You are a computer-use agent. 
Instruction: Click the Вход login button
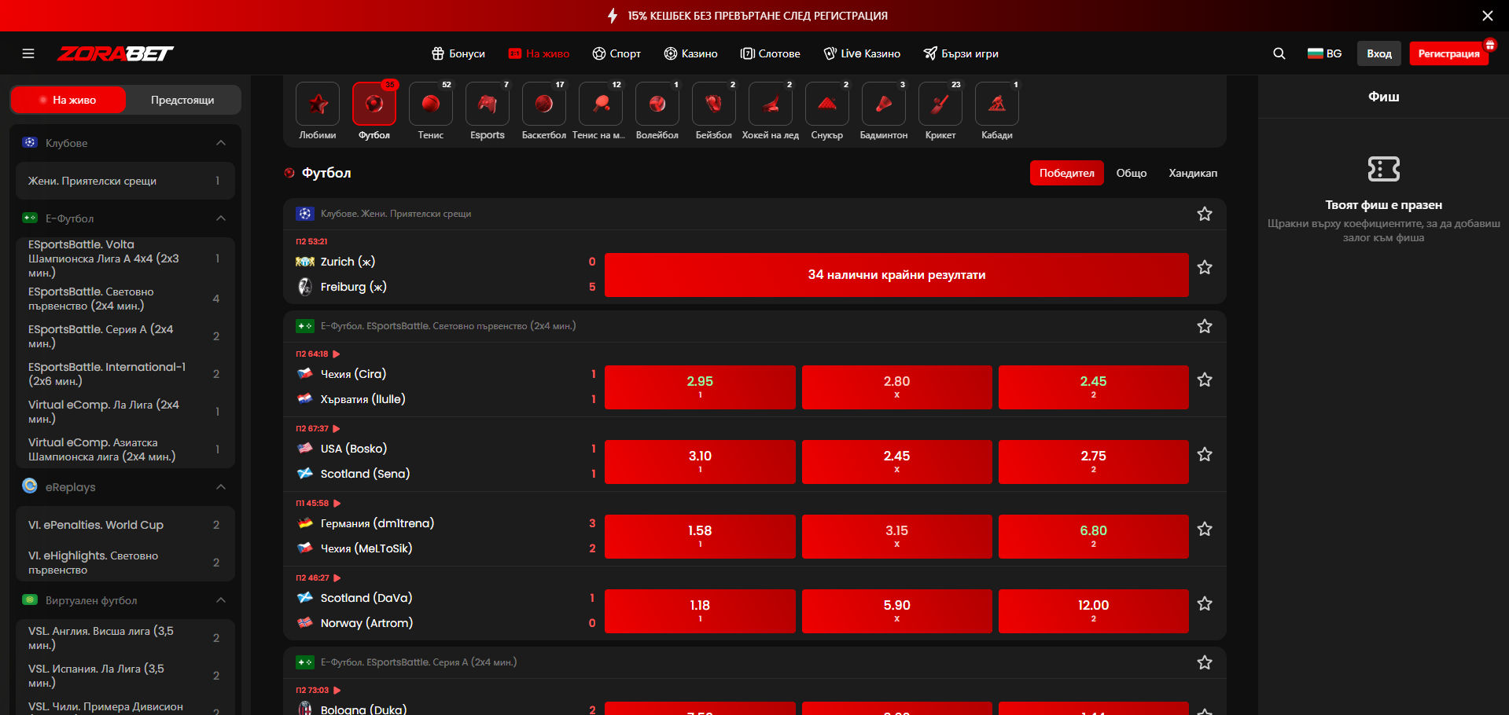tap(1379, 53)
